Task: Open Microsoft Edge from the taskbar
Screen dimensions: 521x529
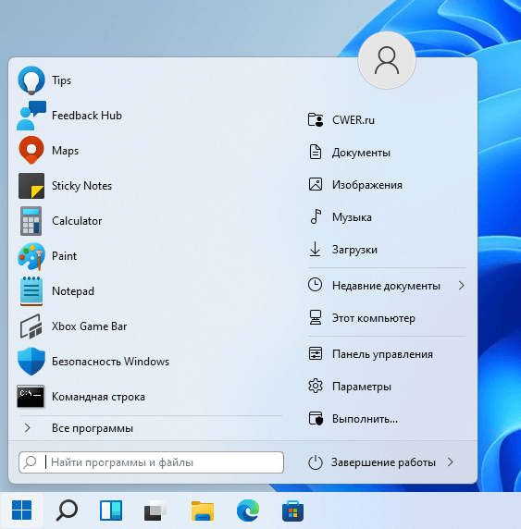Action: pyautogui.click(x=248, y=511)
